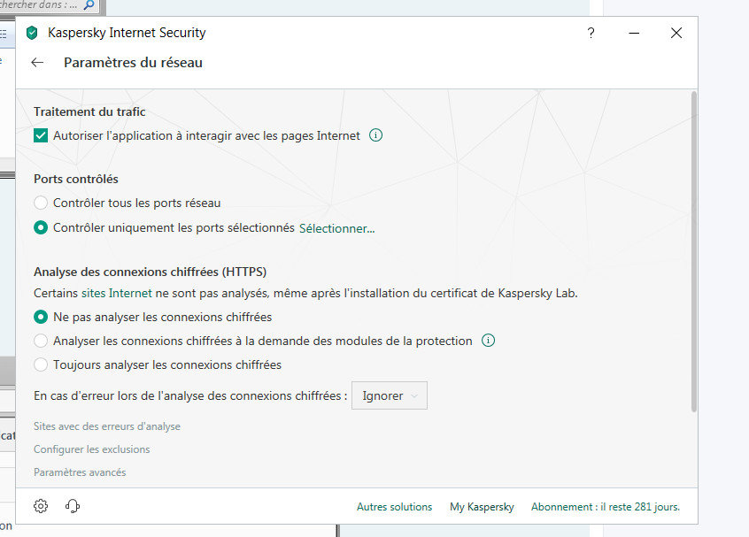Select Contrôler uniquement les ports sélectionnés radio

click(x=41, y=227)
